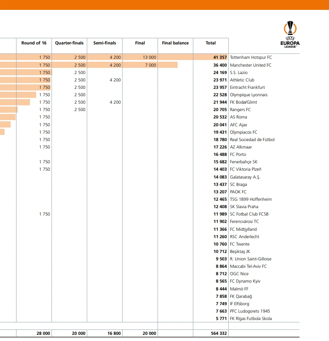The image size is (329, 341).
Task: Click FK Rīgas Futbola Skola row name
Action: pyautogui.click(x=250, y=319)
